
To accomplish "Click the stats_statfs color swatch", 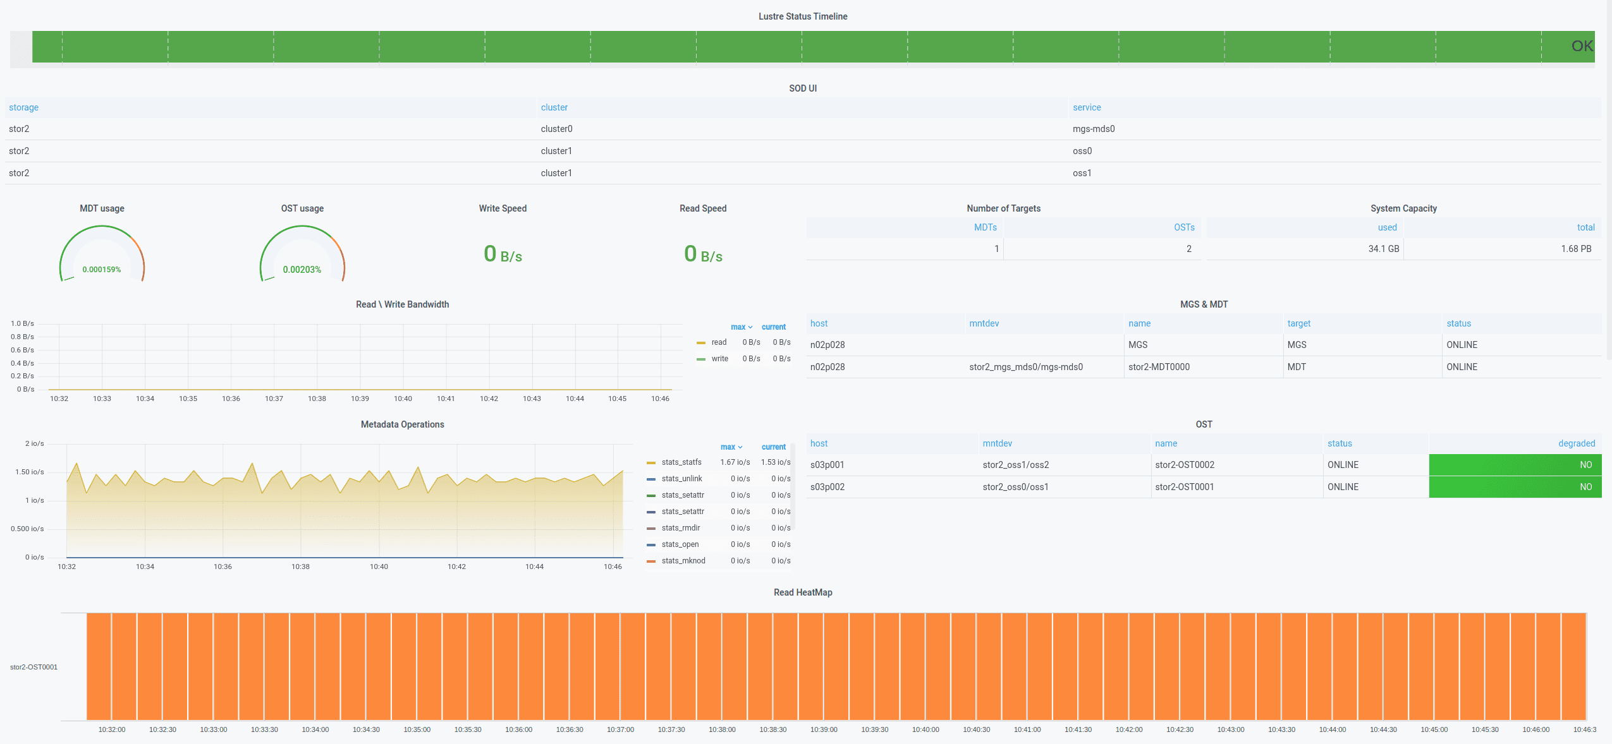I will 651,462.
